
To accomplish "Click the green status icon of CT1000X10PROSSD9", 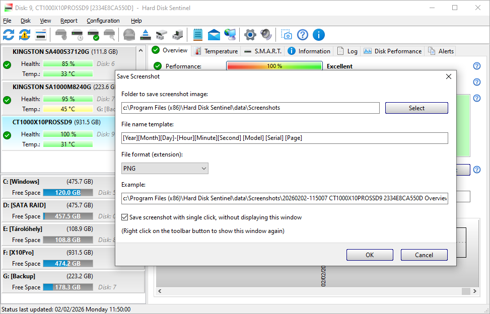I will [7, 135].
